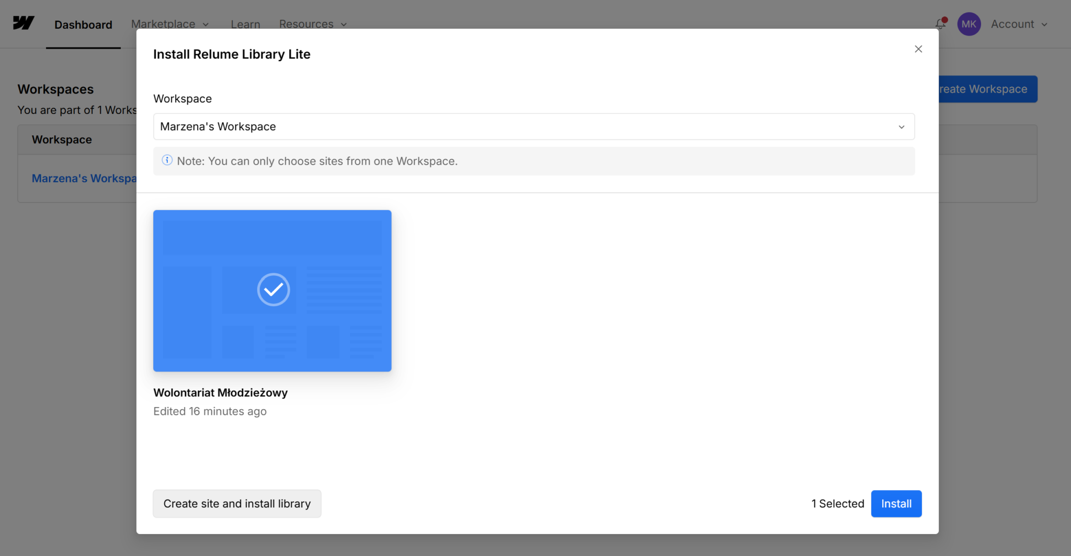Click the Webflow logo icon
1071x556 pixels.
(24, 24)
